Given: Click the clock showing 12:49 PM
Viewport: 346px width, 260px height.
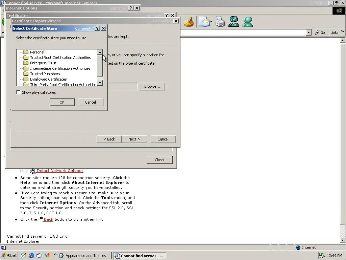Looking at the screenshot, I should [x=335, y=256].
